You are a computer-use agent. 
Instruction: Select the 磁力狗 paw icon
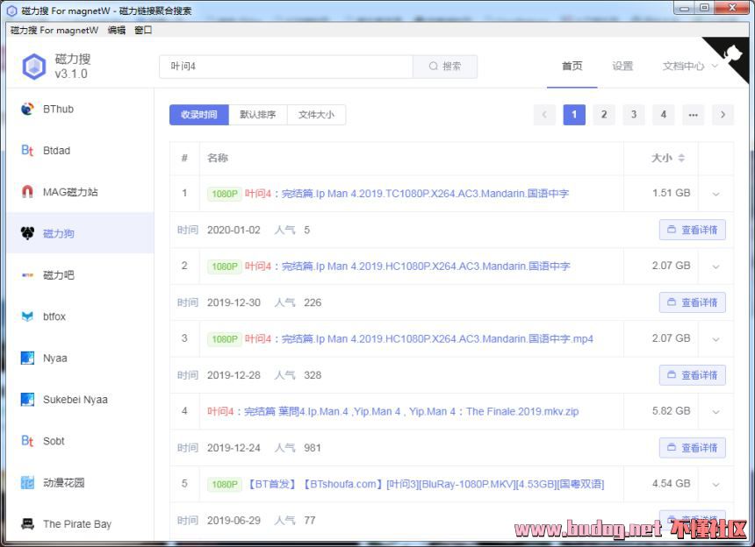tap(27, 233)
